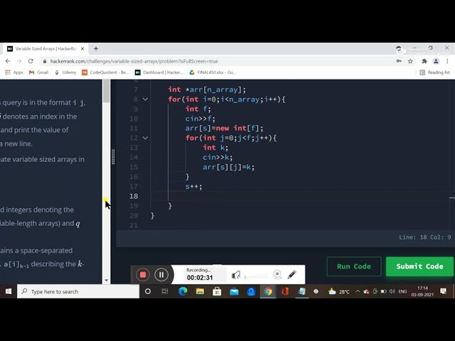Screen dimensions: 455x341
Task: Open the CodeQuotient bookmark
Action: pos(105,72)
